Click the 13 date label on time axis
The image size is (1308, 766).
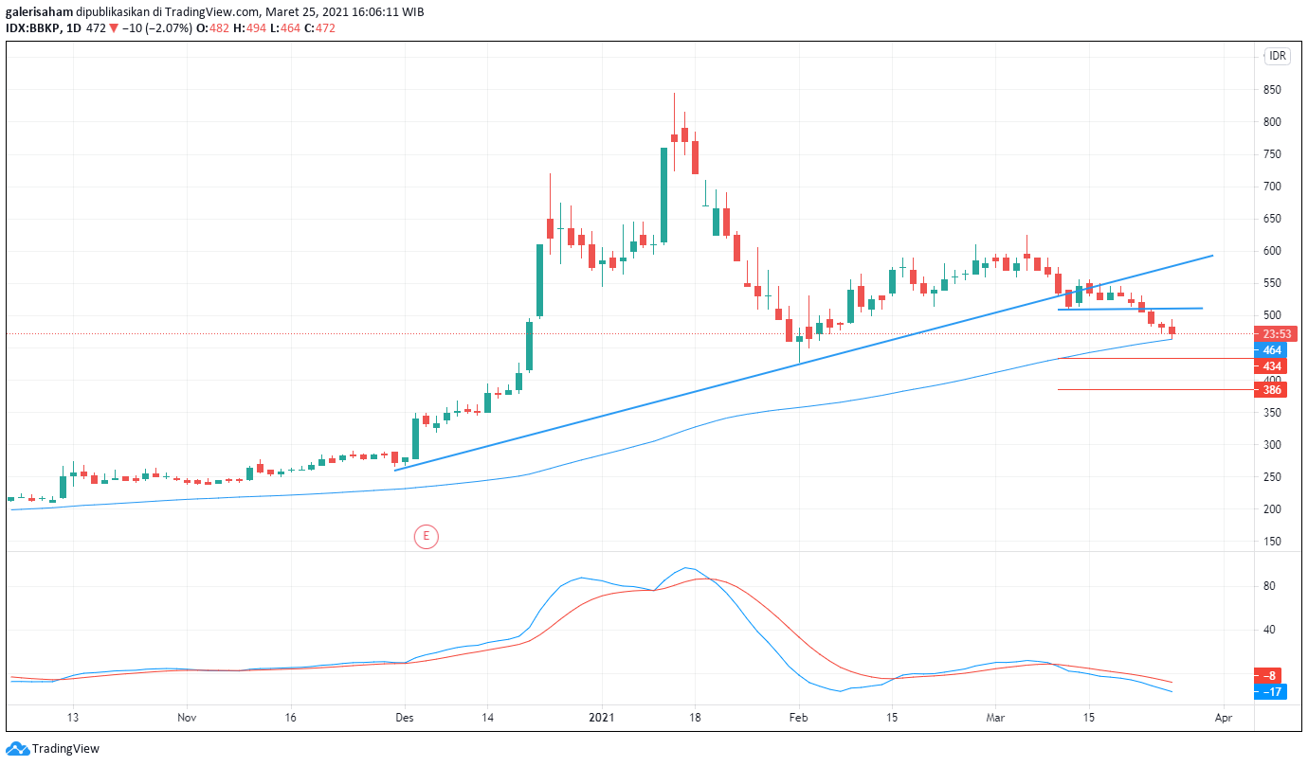pos(72,717)
